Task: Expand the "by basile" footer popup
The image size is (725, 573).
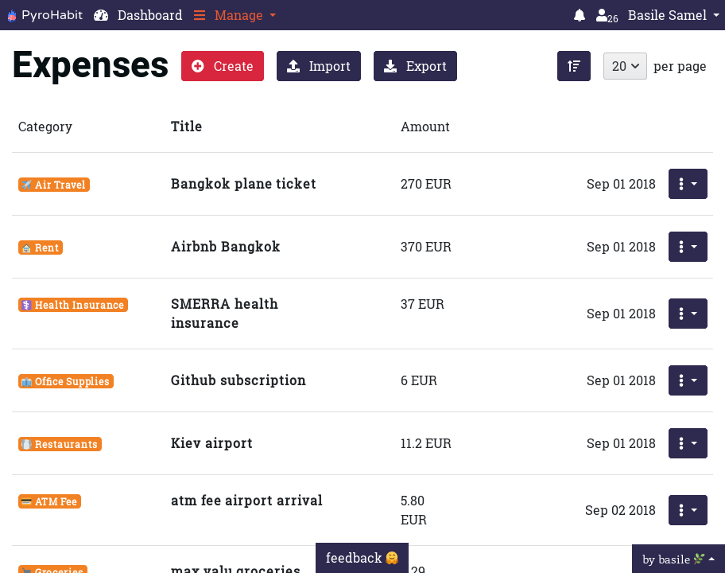Action: coord(678,559)
